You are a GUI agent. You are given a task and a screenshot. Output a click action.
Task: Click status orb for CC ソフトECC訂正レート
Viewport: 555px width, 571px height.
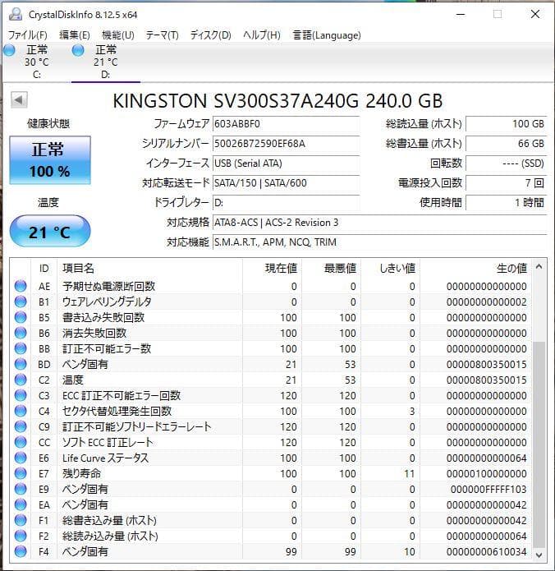[21, 443]
